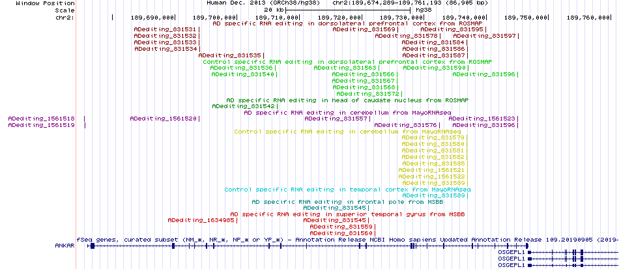Select the AD specific frontal pole MSBB track title
Image resolution: width=619 pixels, height=269 pixels.
pyautogui.click(x=348, y=202)
